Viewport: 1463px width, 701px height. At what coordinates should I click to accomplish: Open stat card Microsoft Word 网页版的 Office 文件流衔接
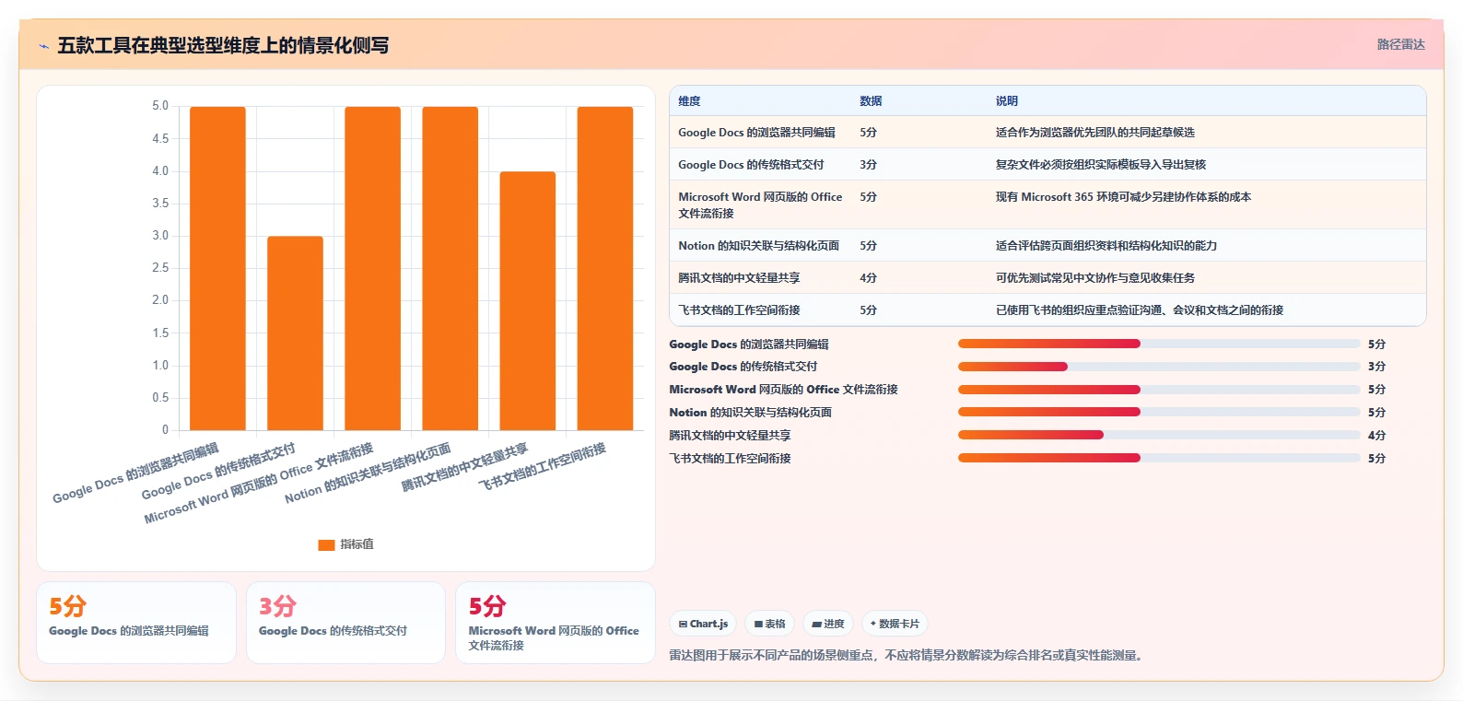point(556,623)
